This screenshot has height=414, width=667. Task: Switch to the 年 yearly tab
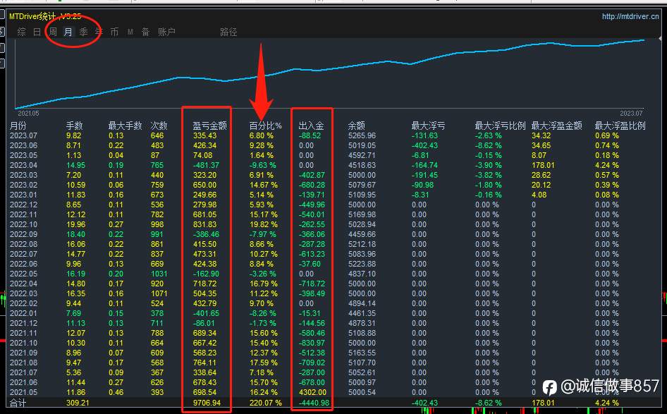click(99, 32)
